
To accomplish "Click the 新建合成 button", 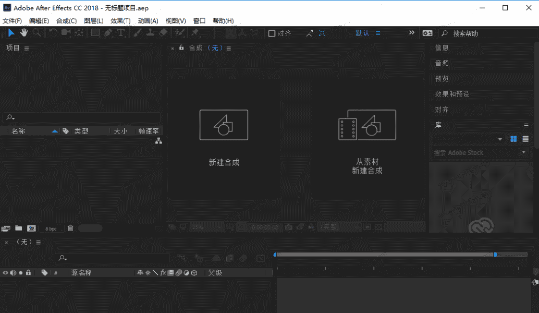I will [x=224, y=138].
